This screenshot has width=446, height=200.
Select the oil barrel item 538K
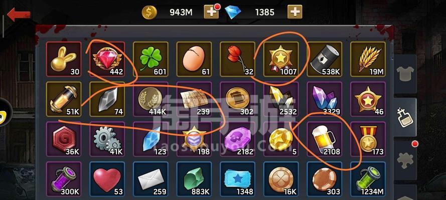pos(325,59)
